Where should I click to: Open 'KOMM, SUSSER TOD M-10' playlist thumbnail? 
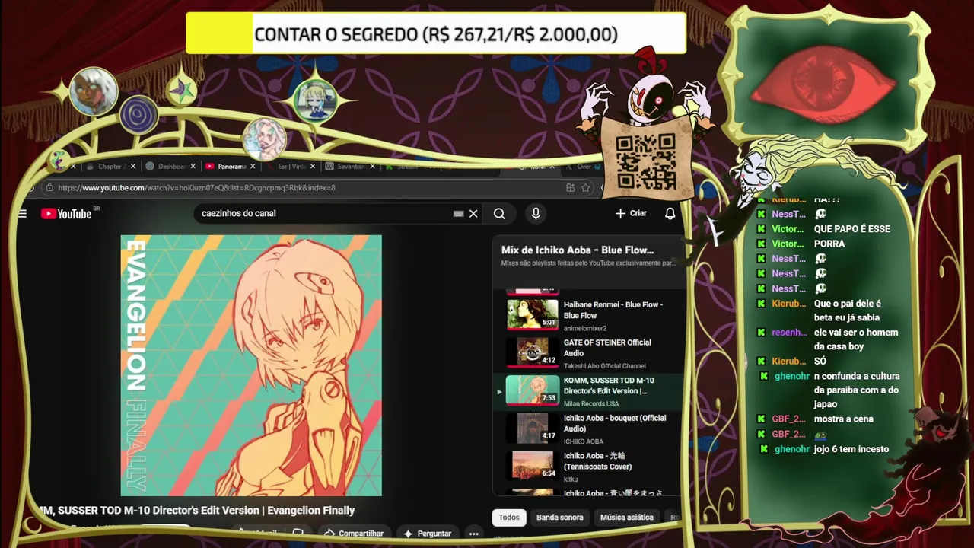pos(533,390)
